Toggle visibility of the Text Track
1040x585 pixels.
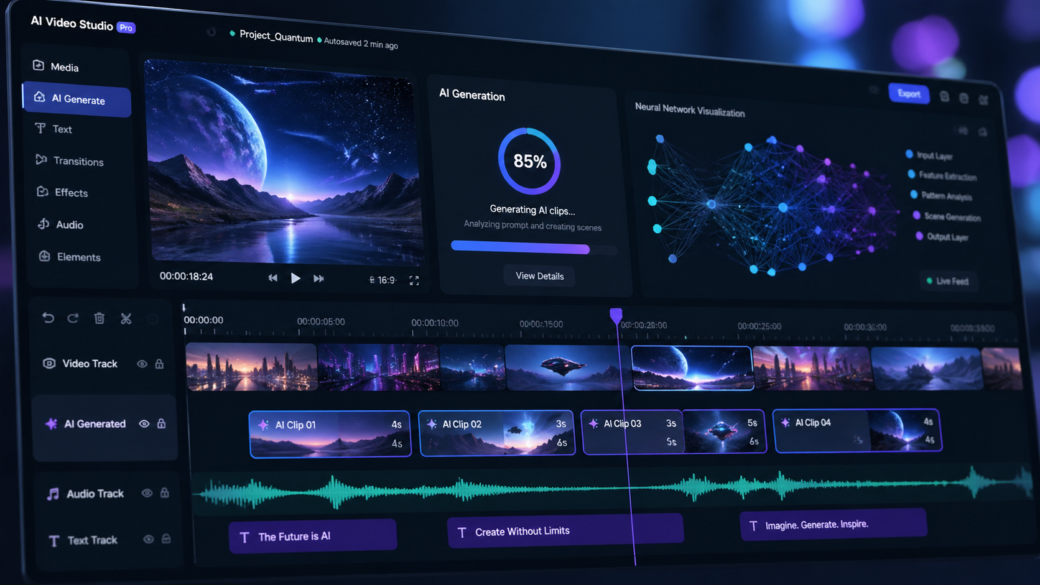148,539
